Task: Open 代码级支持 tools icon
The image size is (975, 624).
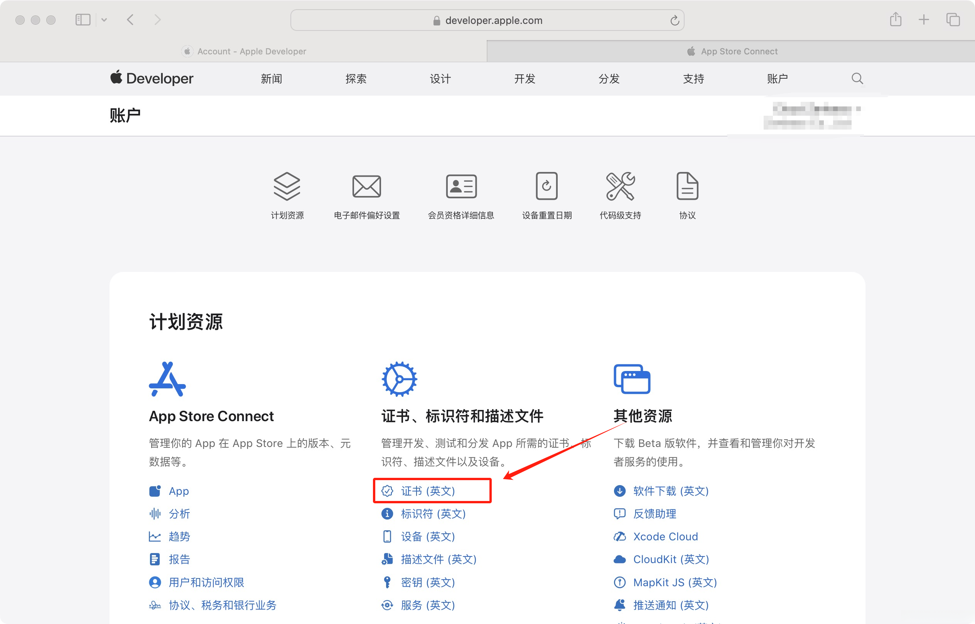Action: point(620,186)
